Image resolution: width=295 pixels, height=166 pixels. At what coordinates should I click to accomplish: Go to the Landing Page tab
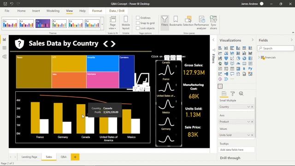29,157
